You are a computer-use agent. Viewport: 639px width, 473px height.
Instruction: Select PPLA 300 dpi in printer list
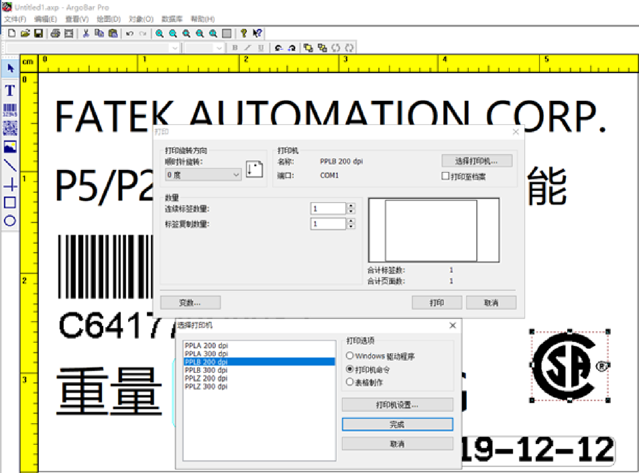(259, 353)
